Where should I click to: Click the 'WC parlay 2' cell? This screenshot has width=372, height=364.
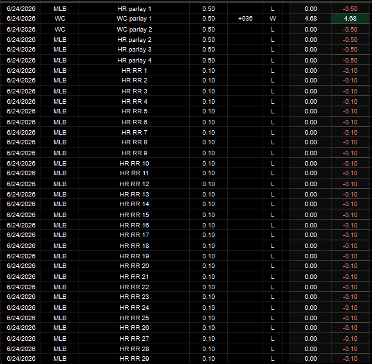pyautogui.click(x=135, y=30)
